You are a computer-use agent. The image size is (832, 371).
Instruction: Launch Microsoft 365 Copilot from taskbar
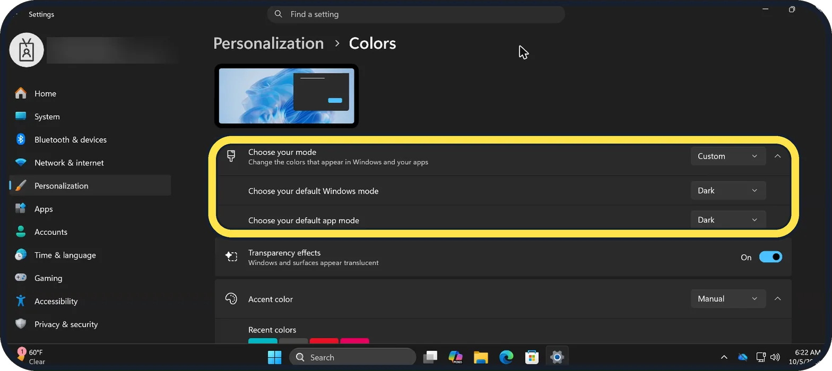[x=455, y=357]
